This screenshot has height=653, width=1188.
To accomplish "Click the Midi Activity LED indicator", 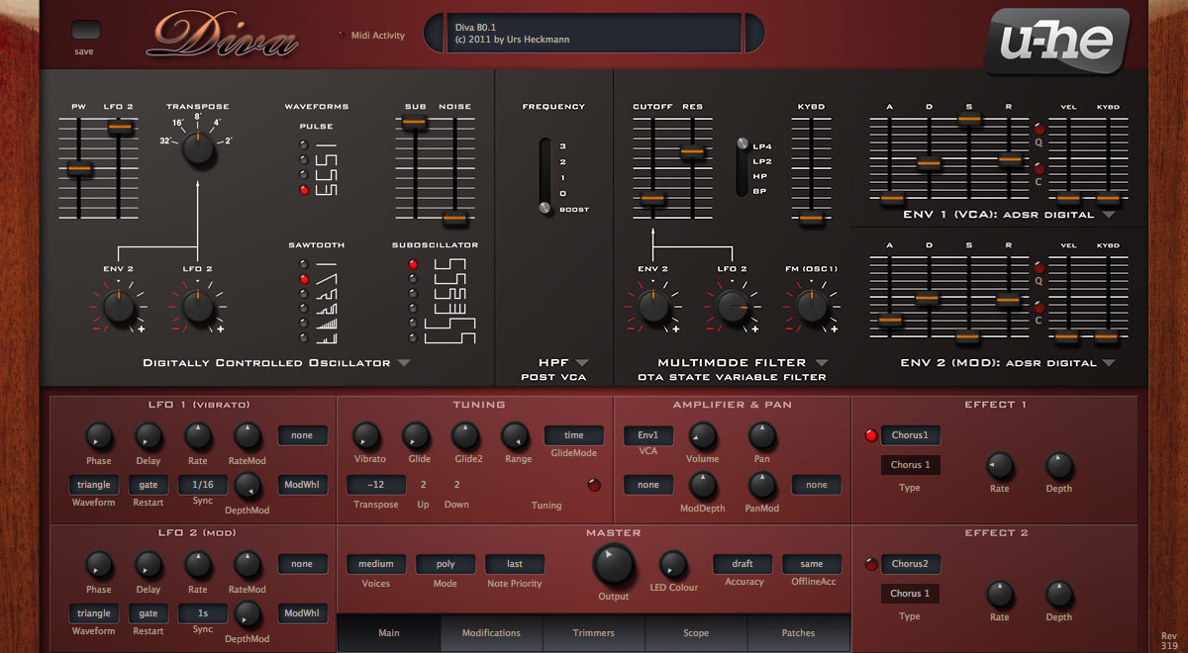I will click(x=342, y=35).
